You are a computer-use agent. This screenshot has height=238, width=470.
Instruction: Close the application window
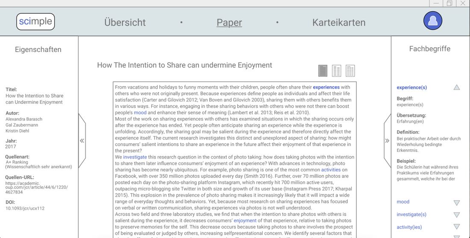[x=463, y=3]
